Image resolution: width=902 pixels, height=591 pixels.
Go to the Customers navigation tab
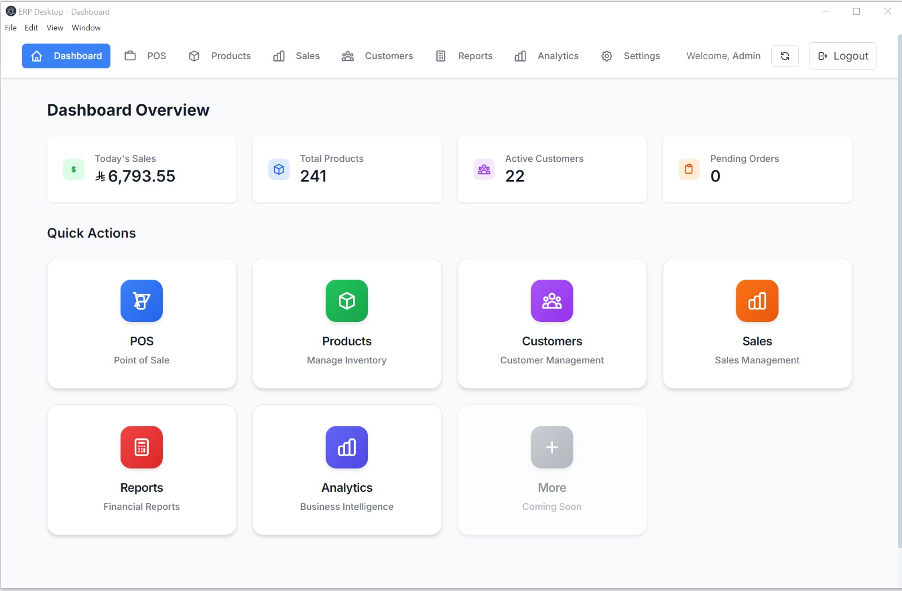378,56
